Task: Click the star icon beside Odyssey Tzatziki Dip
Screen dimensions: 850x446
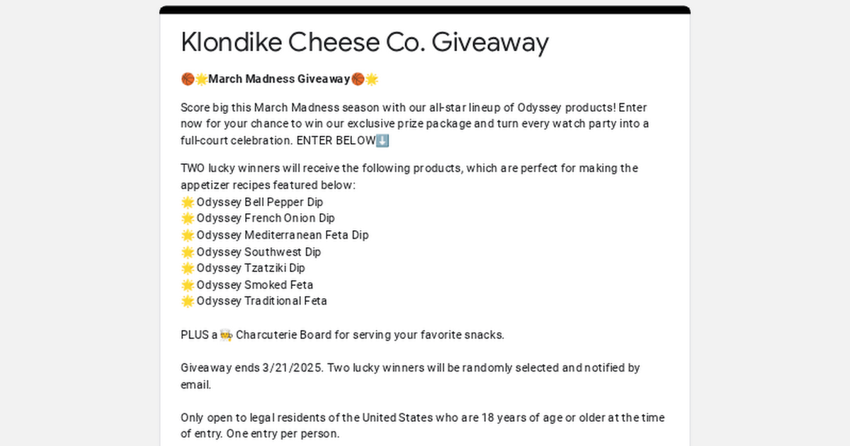Action: point(188,268)
